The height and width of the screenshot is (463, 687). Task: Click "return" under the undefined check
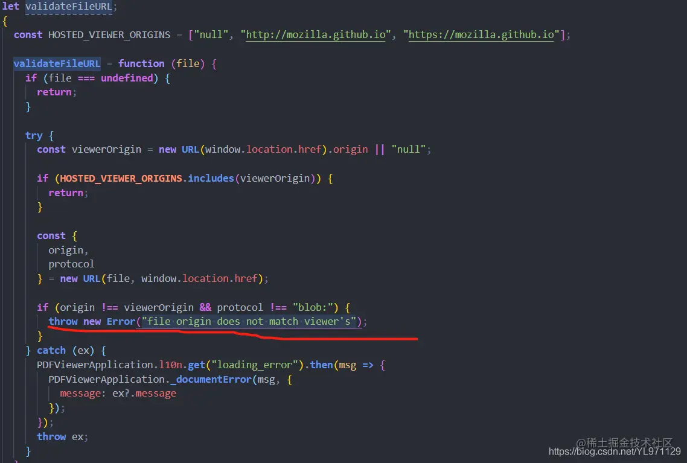(x=54, y=92)
